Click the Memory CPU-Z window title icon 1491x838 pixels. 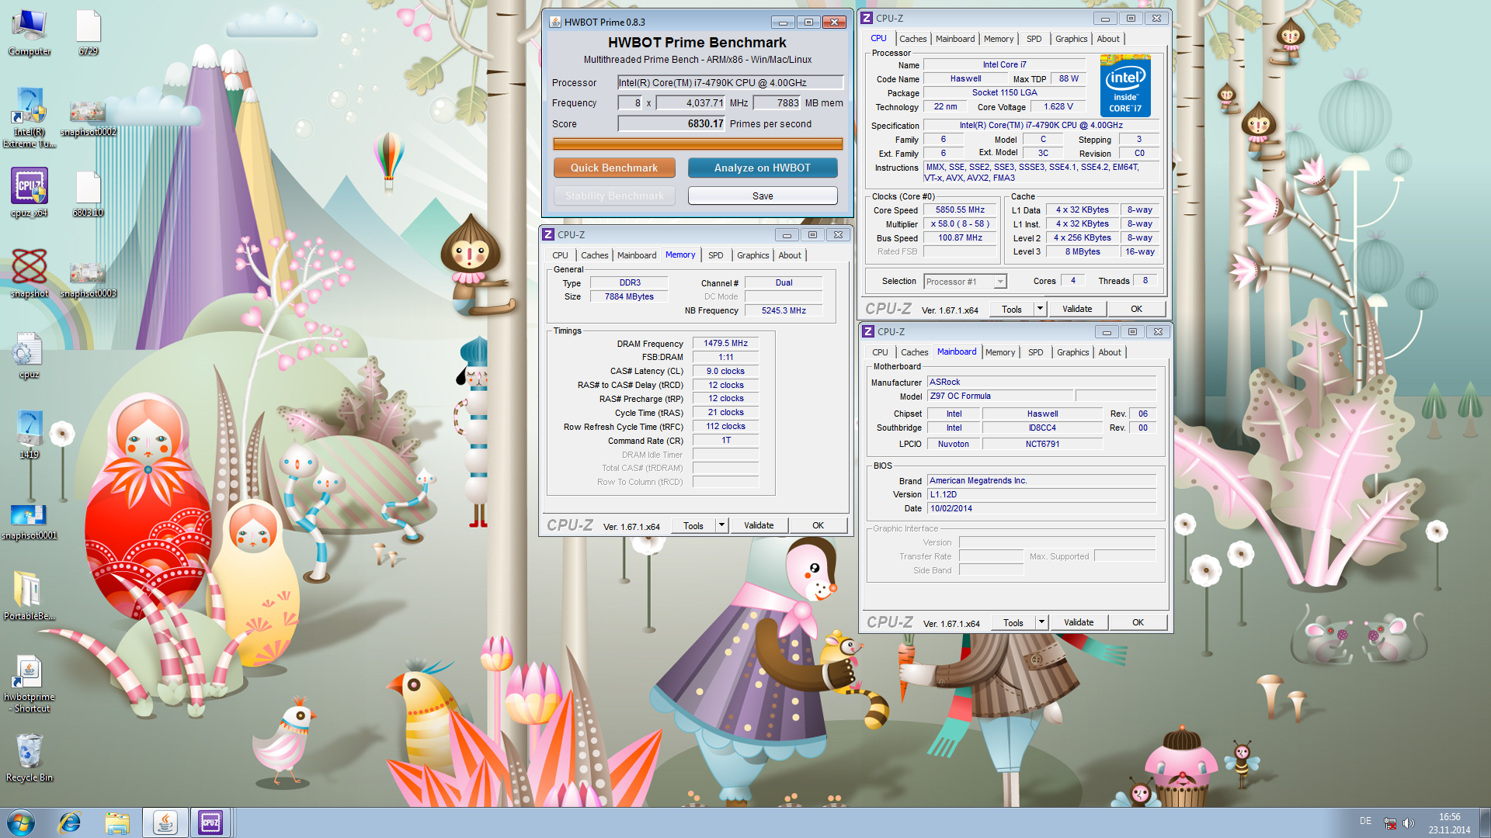tap(548, 234)
